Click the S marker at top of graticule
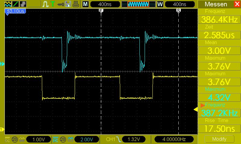This screenshot has width=241, height=144. [178, 10]
